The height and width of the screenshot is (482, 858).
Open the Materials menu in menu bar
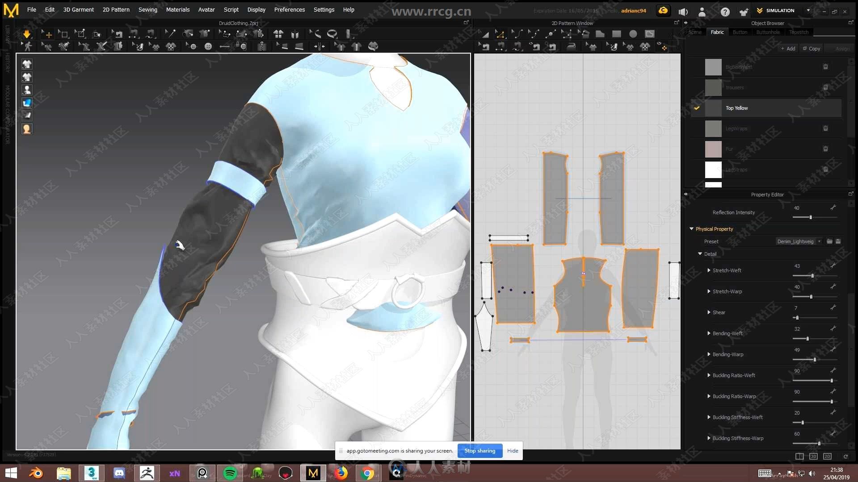[x=177, y=9]
